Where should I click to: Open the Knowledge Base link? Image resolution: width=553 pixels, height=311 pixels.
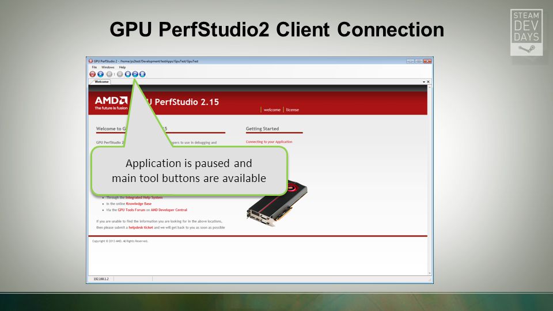pos(139,204)
